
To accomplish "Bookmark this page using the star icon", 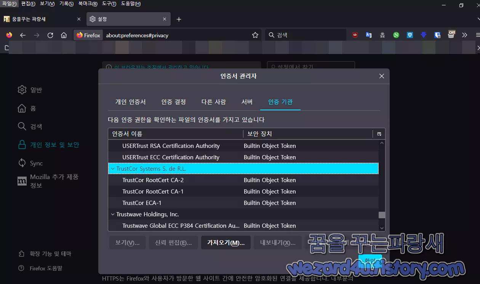I will pyautogui.click(x=255, y=35).
